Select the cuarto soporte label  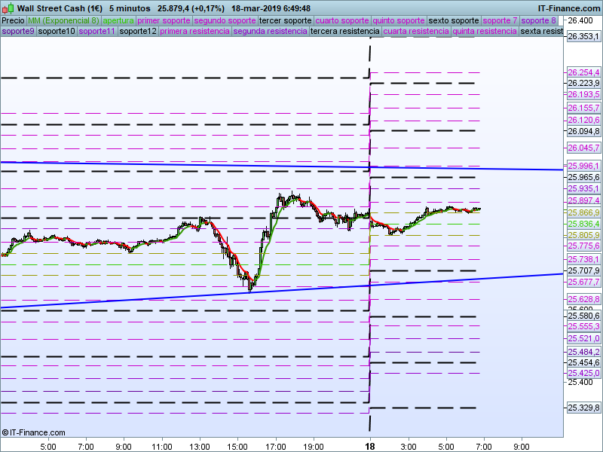coord(342,20)
